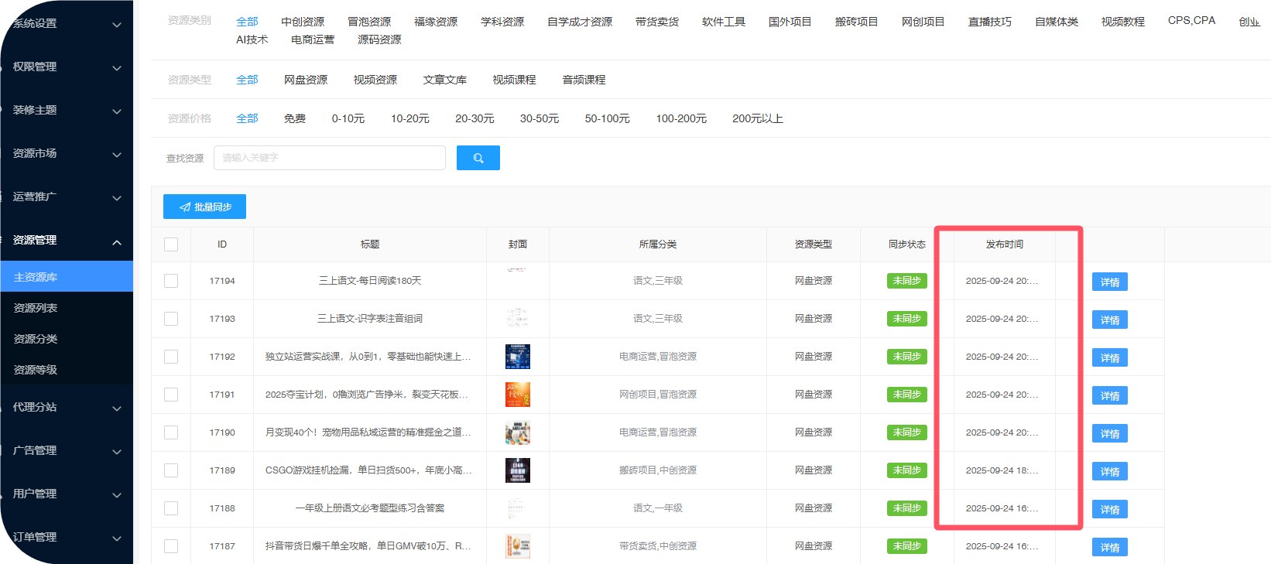
Task: Expand the 系统设置 sidebar menu
Action: pos(66,24)
